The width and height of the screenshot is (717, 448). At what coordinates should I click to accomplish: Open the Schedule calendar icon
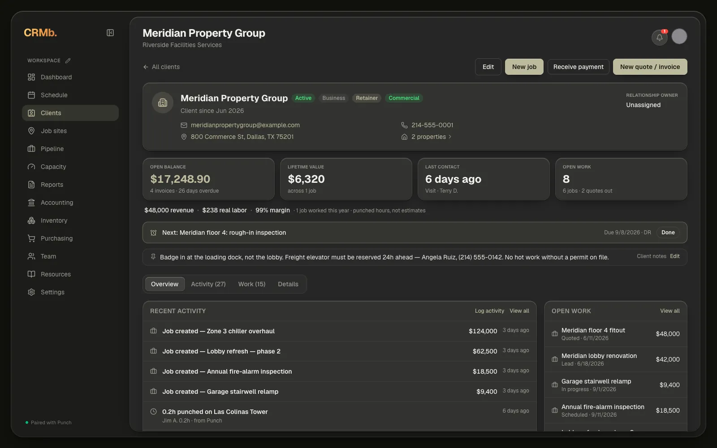[31, 95]
